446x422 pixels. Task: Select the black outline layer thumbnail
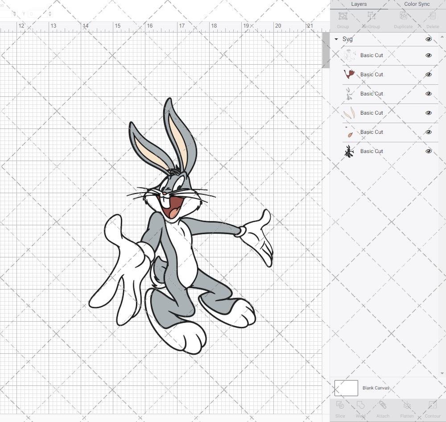coord(349,151)
